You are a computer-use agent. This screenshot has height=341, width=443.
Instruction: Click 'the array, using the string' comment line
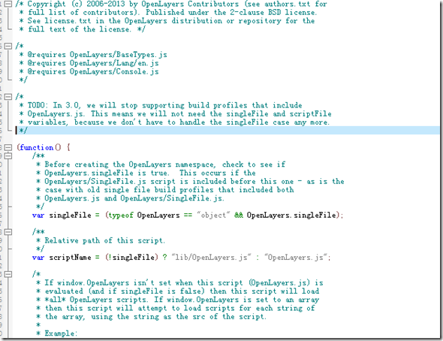coord(151,317)
